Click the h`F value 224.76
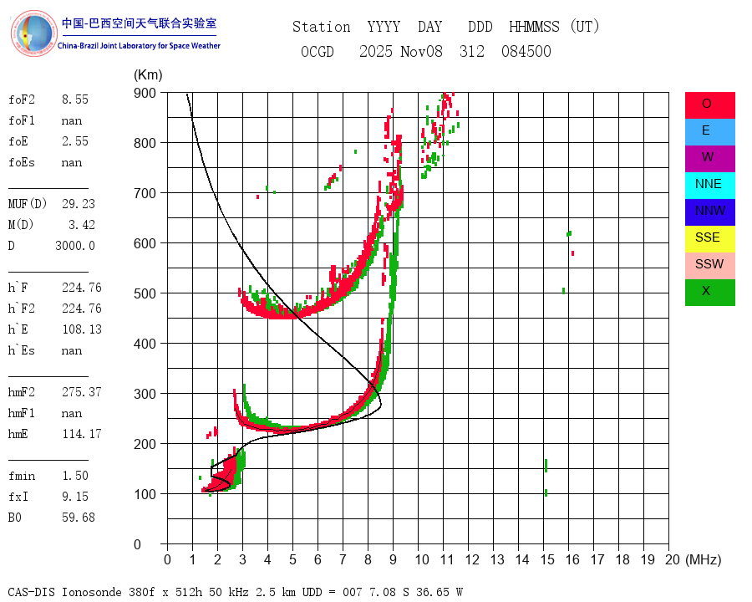The image size is (752, 602). point(82,288)
